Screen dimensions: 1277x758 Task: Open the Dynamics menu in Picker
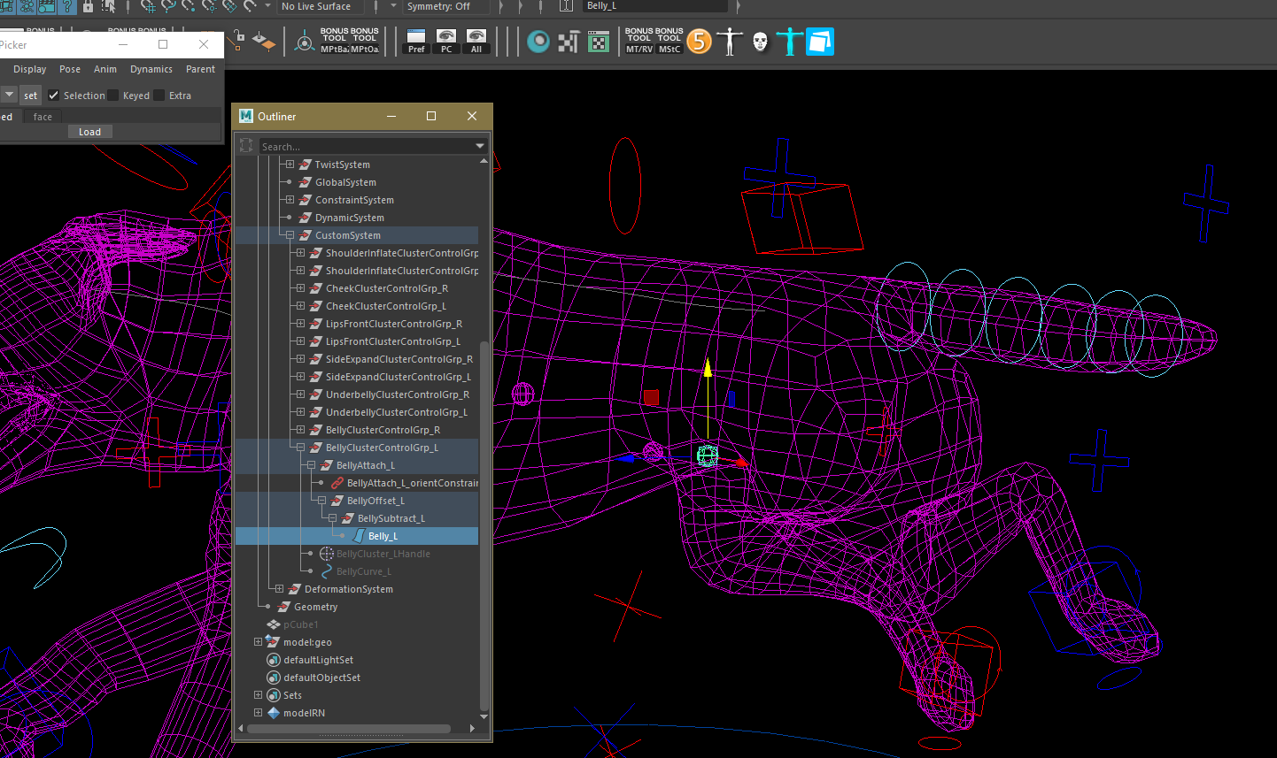[151, 69]
